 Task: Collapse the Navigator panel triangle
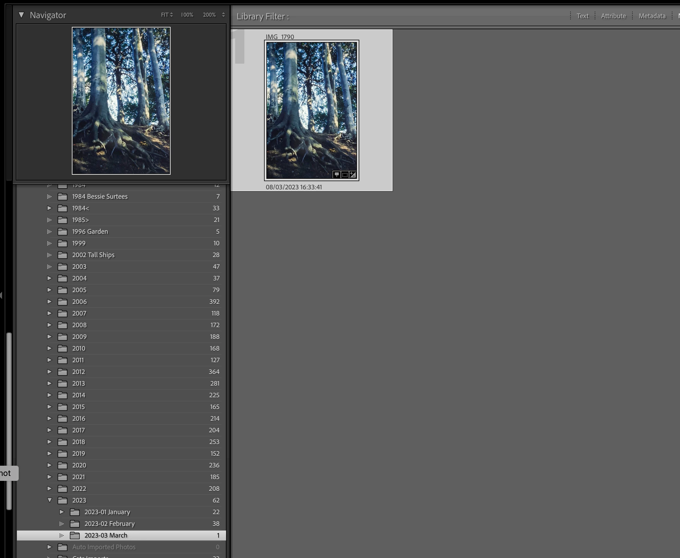click(21, 15)
